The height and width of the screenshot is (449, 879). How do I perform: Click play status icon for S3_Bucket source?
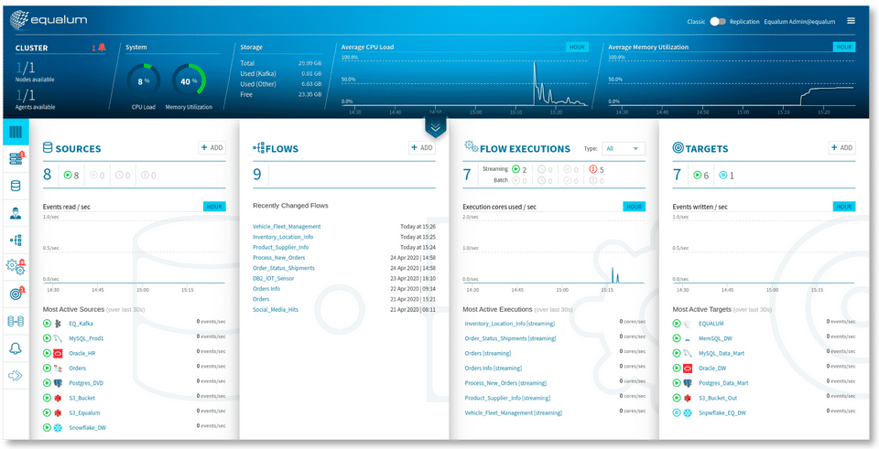click(47, 398)
